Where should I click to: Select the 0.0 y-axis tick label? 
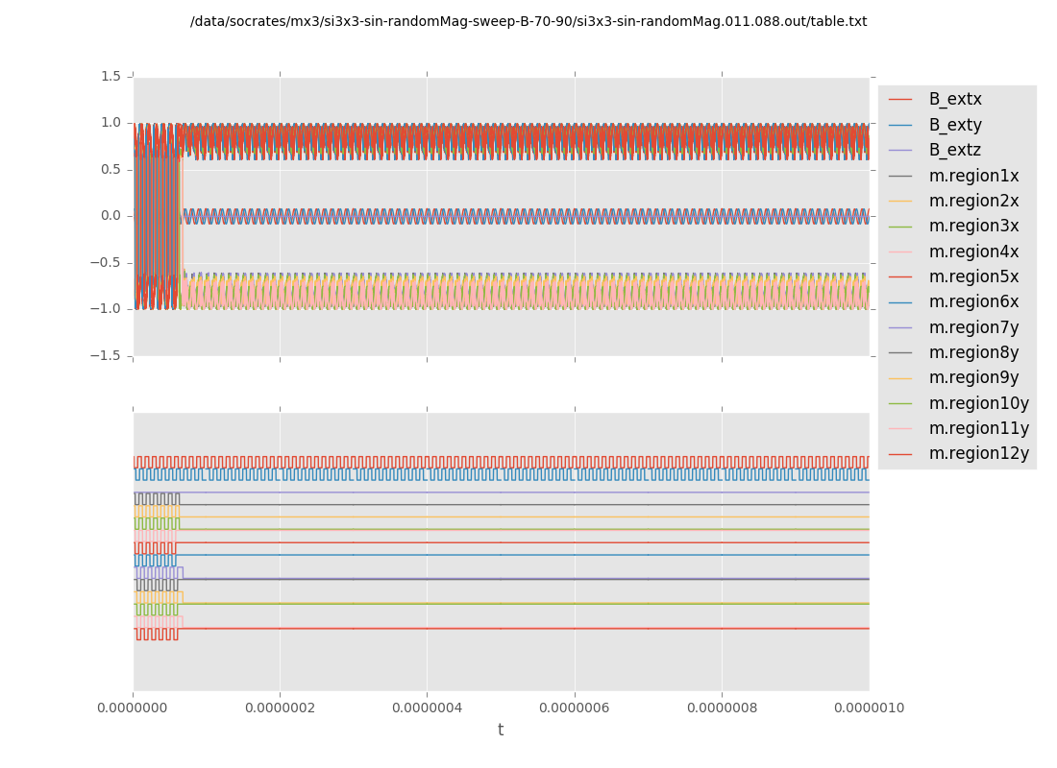pos(111,216)
